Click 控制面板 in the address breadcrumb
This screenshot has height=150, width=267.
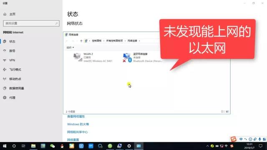[x=96, y=41]
